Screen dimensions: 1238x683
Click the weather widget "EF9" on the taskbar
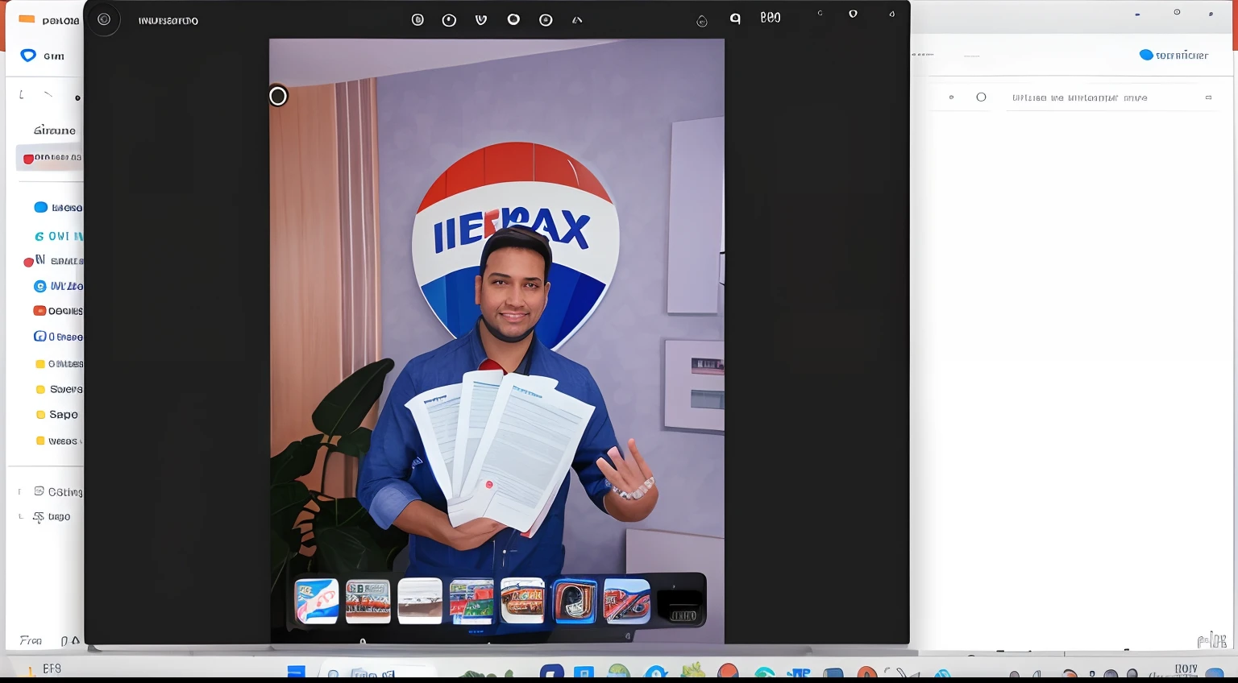pyautogui.click(x=44, y=669)
